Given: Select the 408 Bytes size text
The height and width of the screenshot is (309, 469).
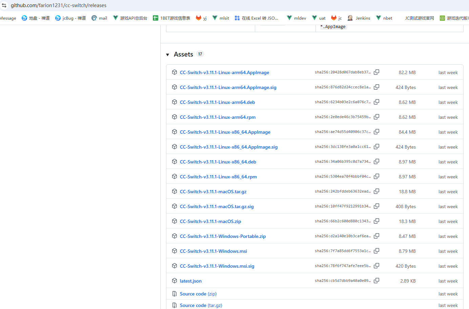Looking at the screenshot, I should pos(406,206).
